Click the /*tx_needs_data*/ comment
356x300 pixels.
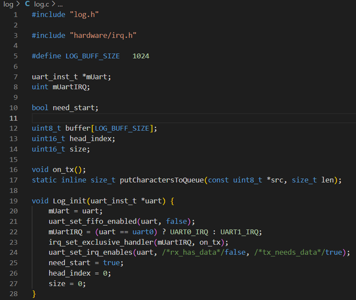289,252
